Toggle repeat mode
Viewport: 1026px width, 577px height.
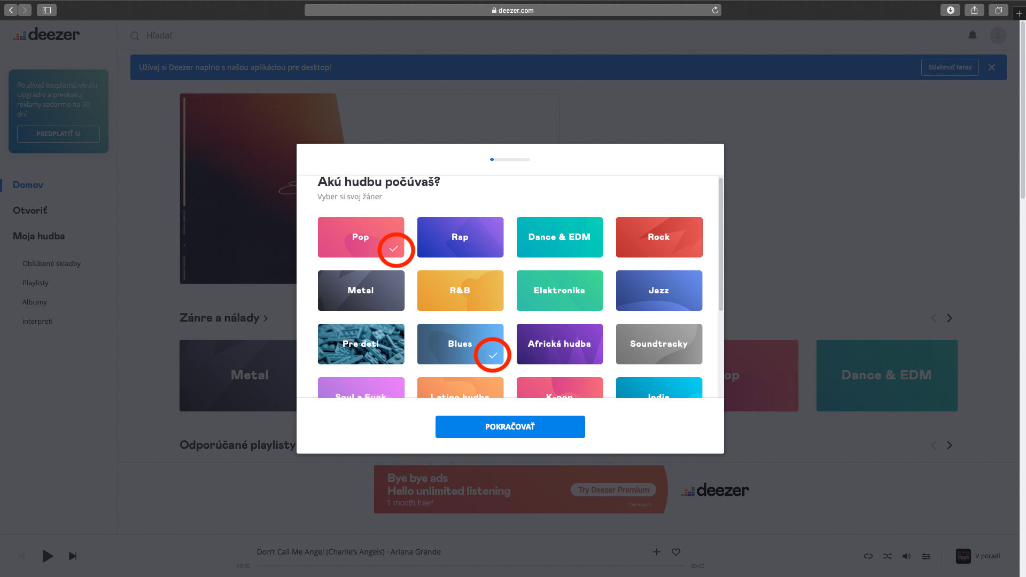[868, 556]
